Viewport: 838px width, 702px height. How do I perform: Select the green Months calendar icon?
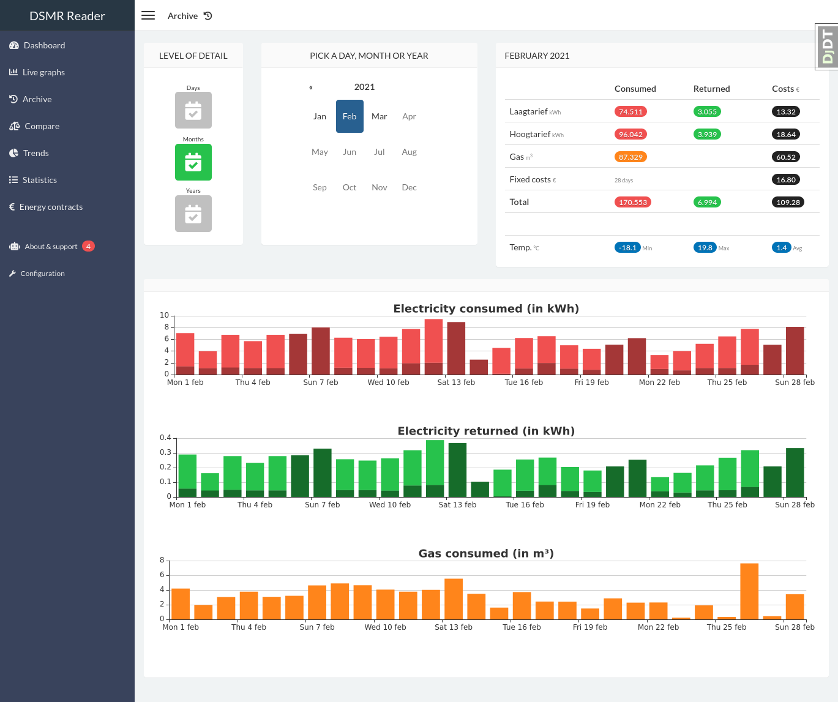coord(193,162)
